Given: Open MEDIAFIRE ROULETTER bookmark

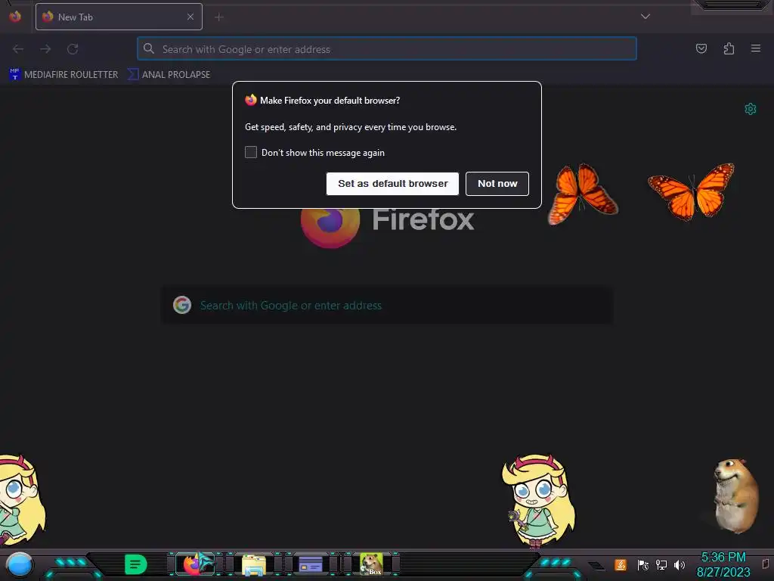Looking at the screenshot, I should click(63, 75).
